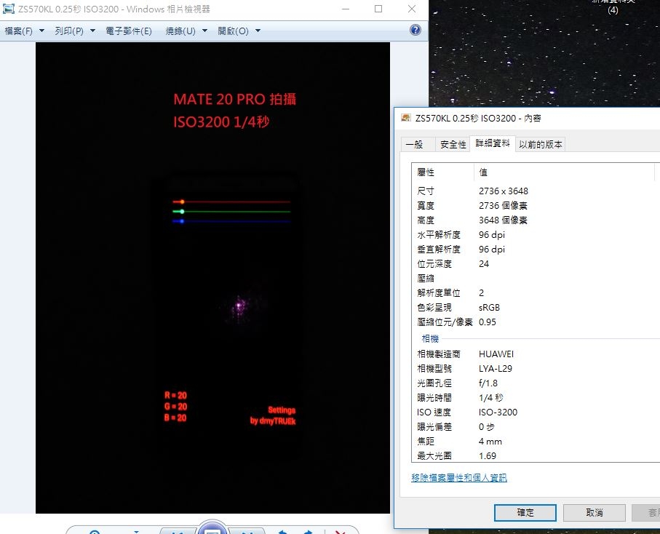The image size is (660, 534).
Task: Click the 移除檔案屬性和個人資訊 link
Action: (x=459, y=477)
